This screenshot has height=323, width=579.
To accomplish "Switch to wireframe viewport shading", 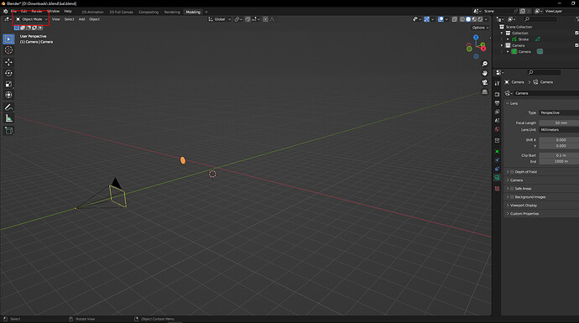I will [x=462, y=19].
